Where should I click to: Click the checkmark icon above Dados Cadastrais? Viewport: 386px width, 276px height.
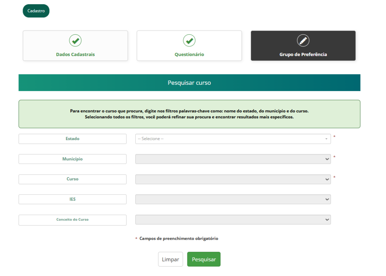click(x=75, y=40)
